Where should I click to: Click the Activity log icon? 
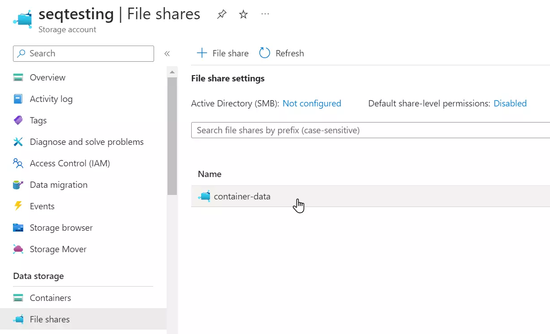[x=18, y=99]
